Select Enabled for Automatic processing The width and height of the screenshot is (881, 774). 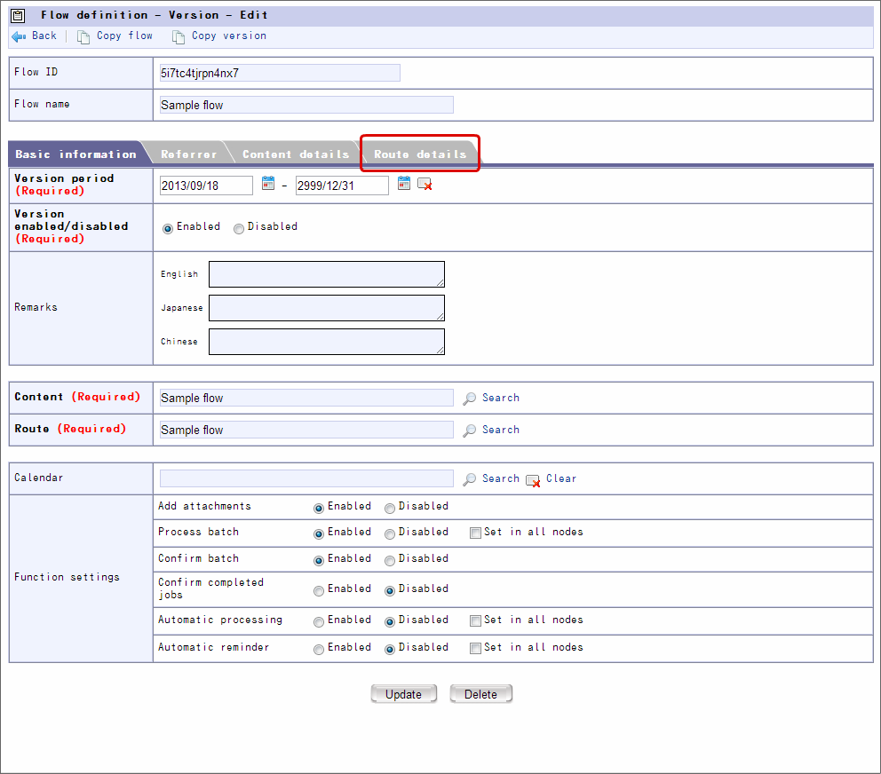click(319, 622)
